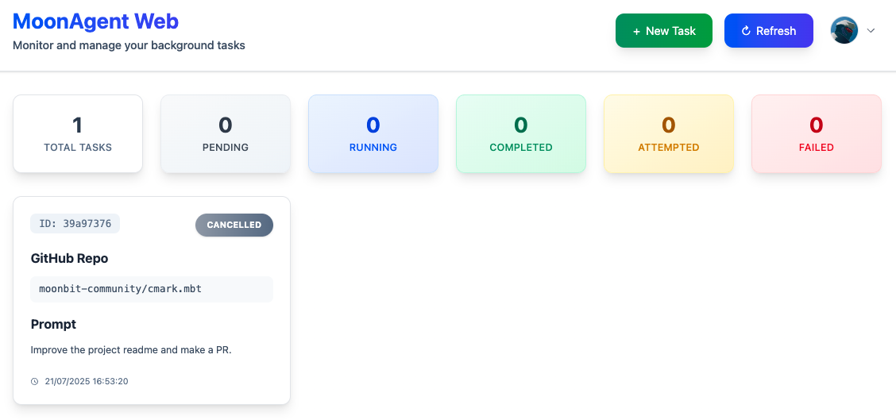Click the circular refresh arrow icon
Screen dimensions: 896x420
click(746, 31)
